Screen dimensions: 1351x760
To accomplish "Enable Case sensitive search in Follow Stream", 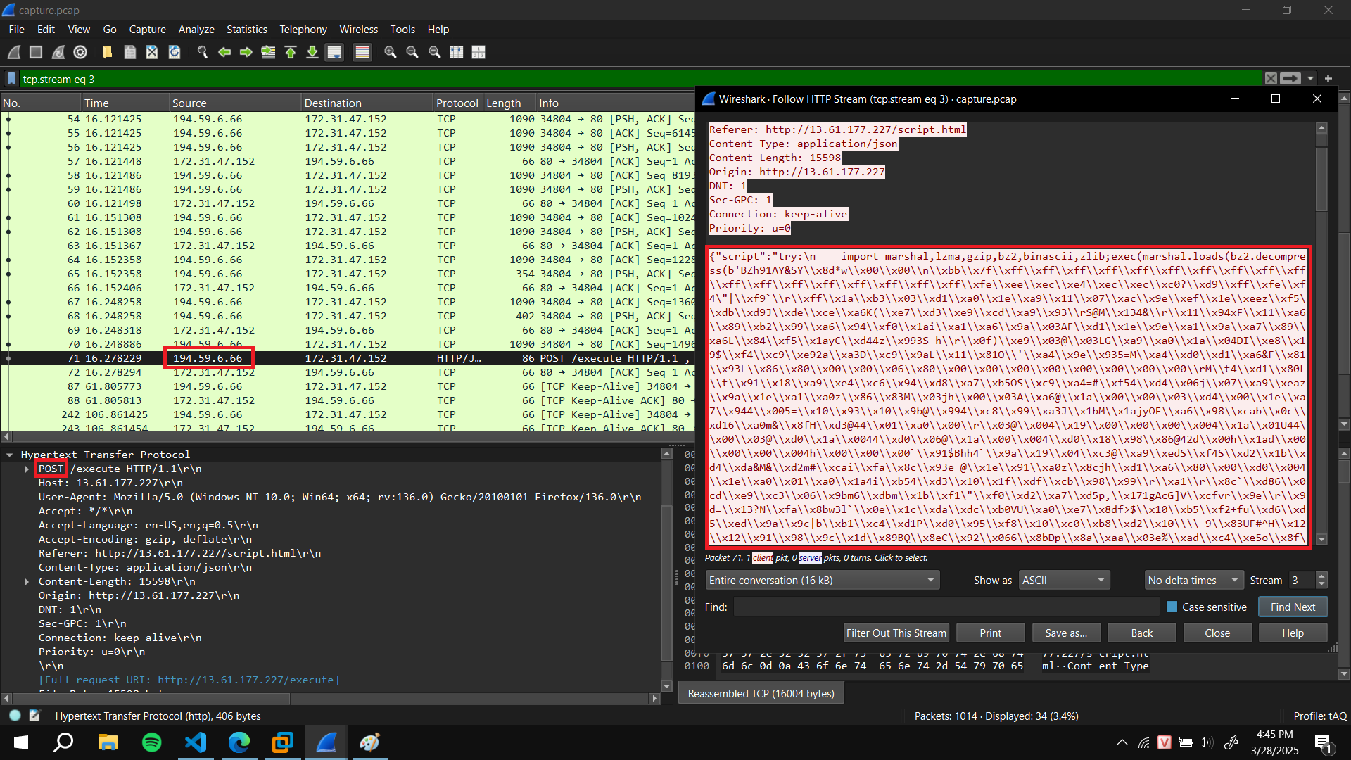I will click(x=1171, y=607).
